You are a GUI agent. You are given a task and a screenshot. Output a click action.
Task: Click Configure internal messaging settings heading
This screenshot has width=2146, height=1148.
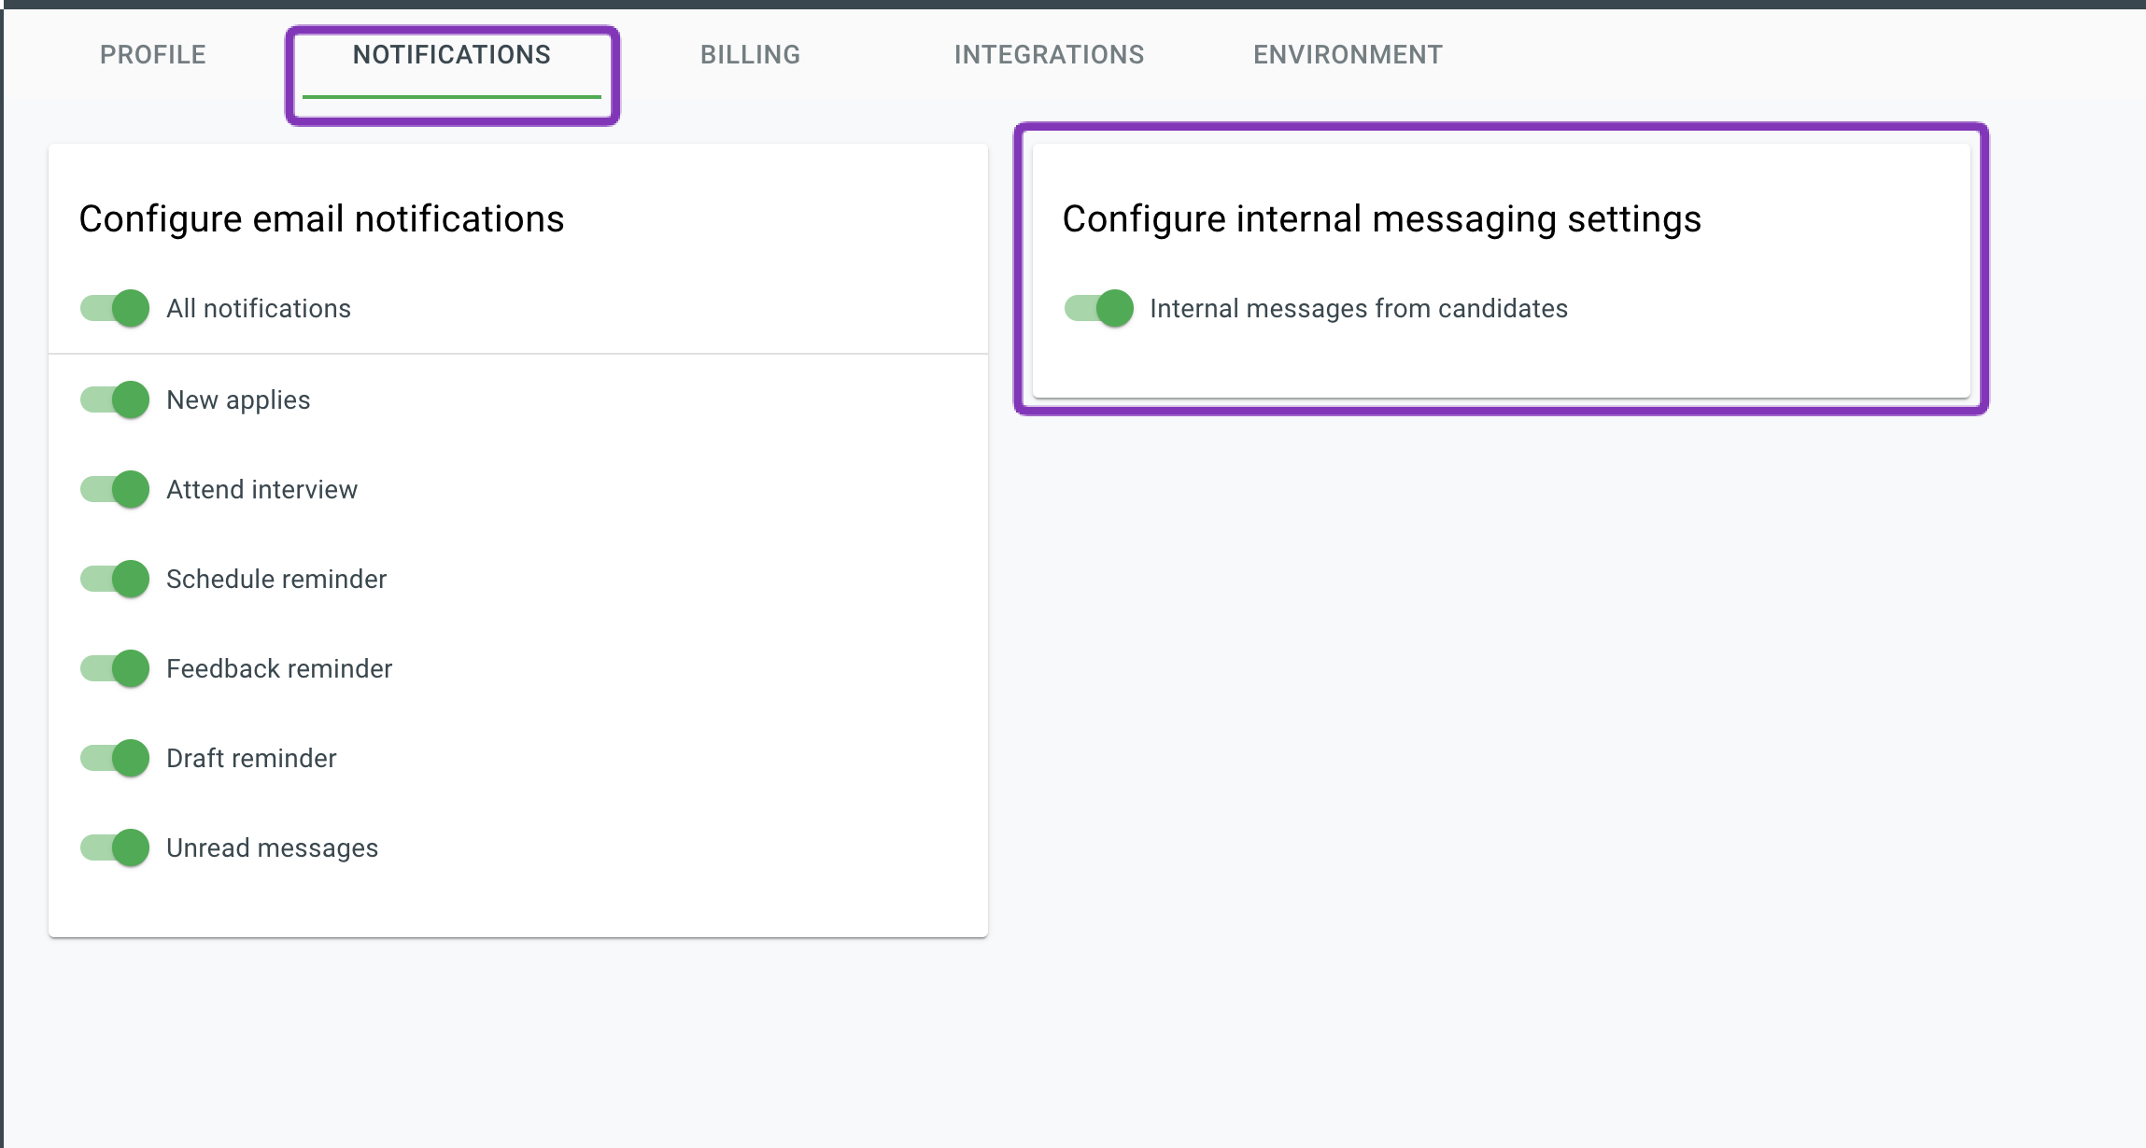point(1381,219)
